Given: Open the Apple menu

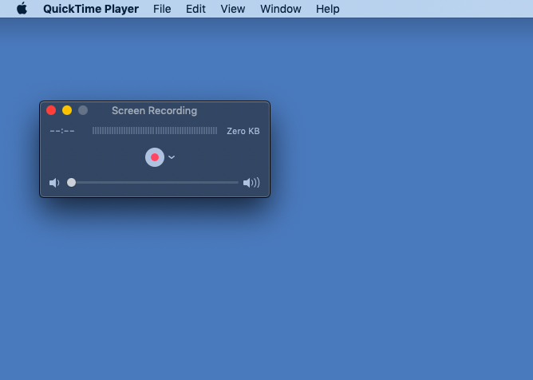Looking at the screenshot, I should pos(22,9).
